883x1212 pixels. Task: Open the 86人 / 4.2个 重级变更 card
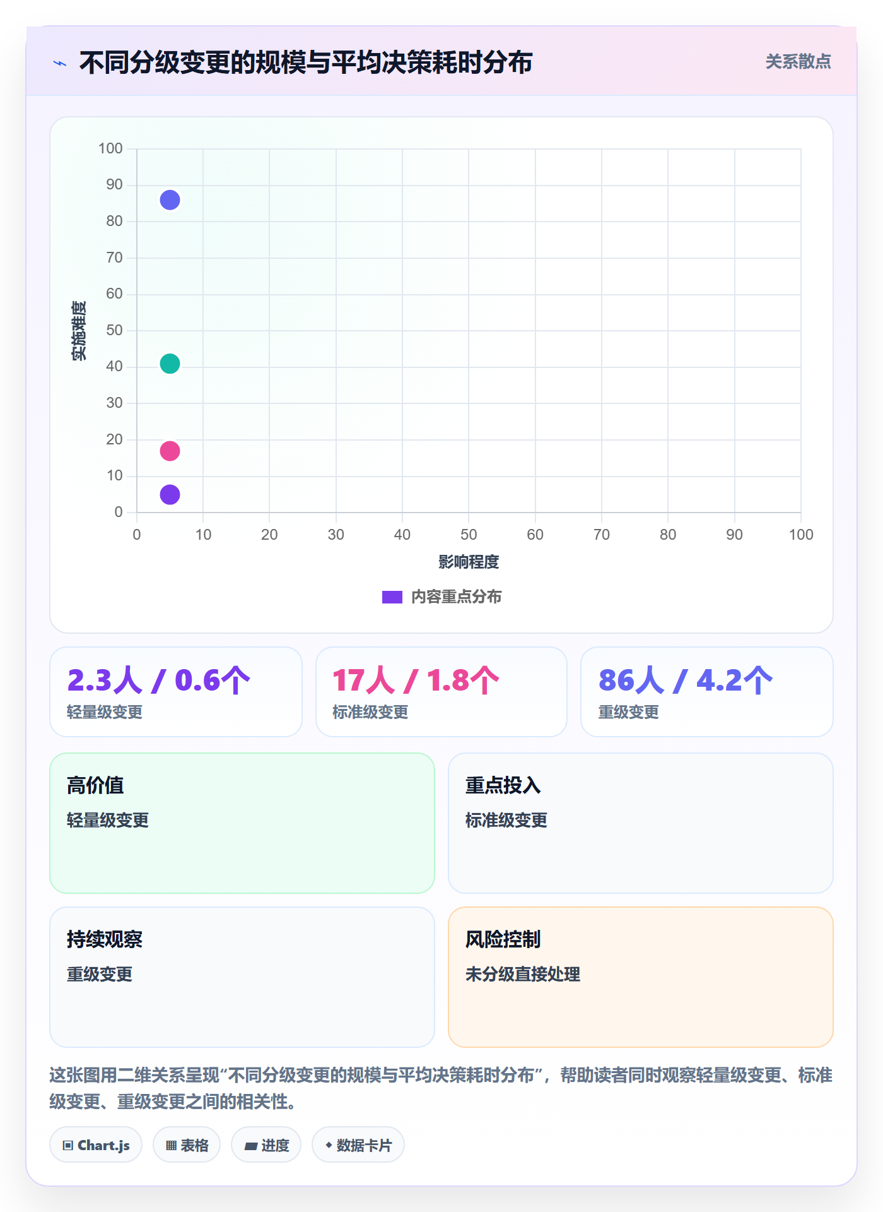pos(707,692)
